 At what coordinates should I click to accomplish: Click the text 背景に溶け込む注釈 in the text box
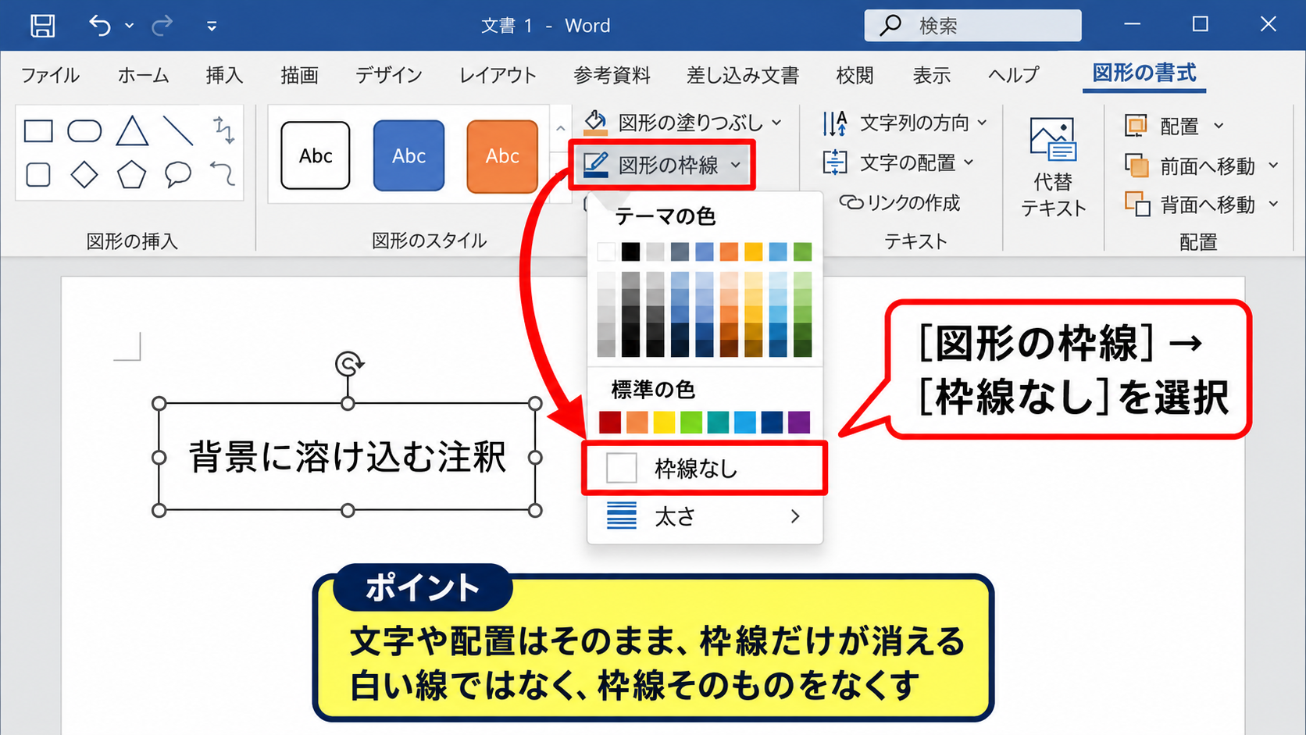(x=348, y=457)
